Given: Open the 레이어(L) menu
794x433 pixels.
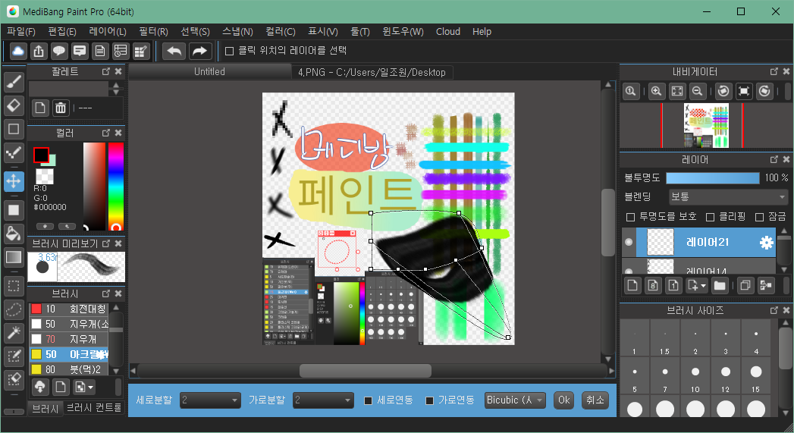Looking at the screenshot, I should (108, 31).
